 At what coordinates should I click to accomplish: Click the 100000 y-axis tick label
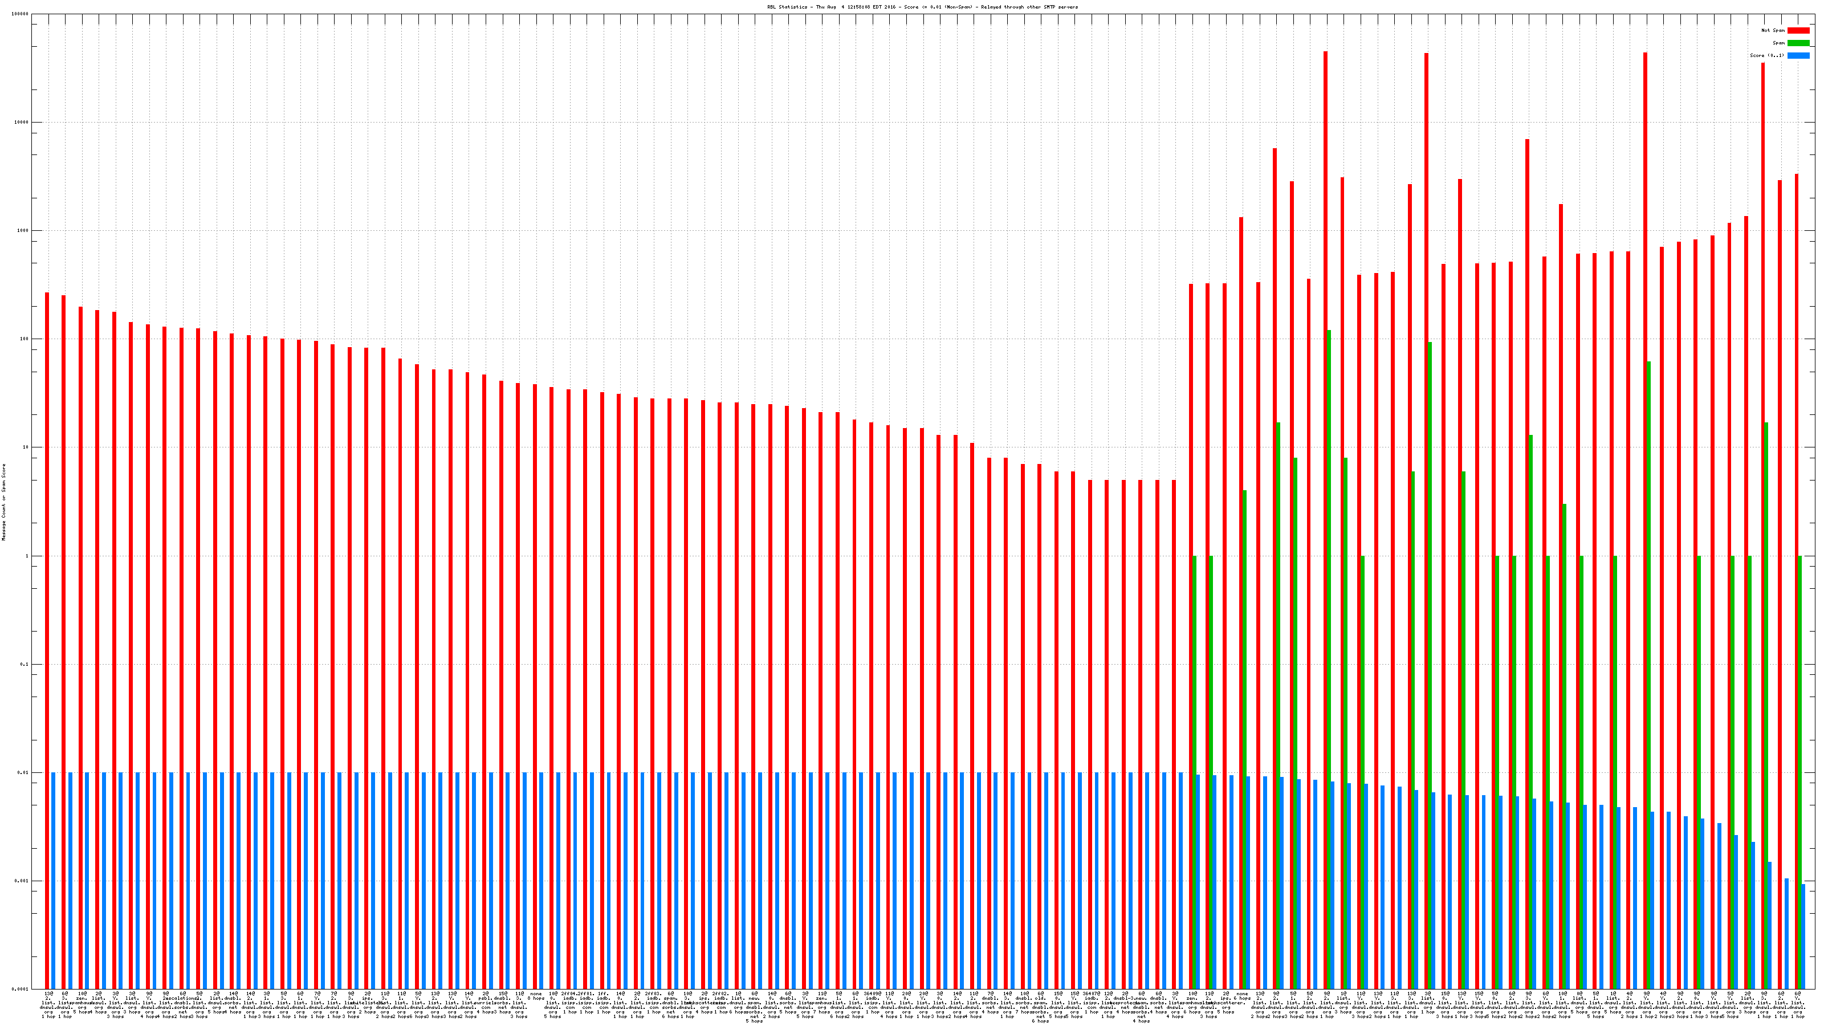[x=20, y=14]
